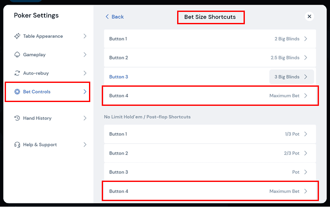The height and width of the screenshot is (207, 330).
Task: Open post-flop Button 1 with 1/3 Pot
Action: 210,134
